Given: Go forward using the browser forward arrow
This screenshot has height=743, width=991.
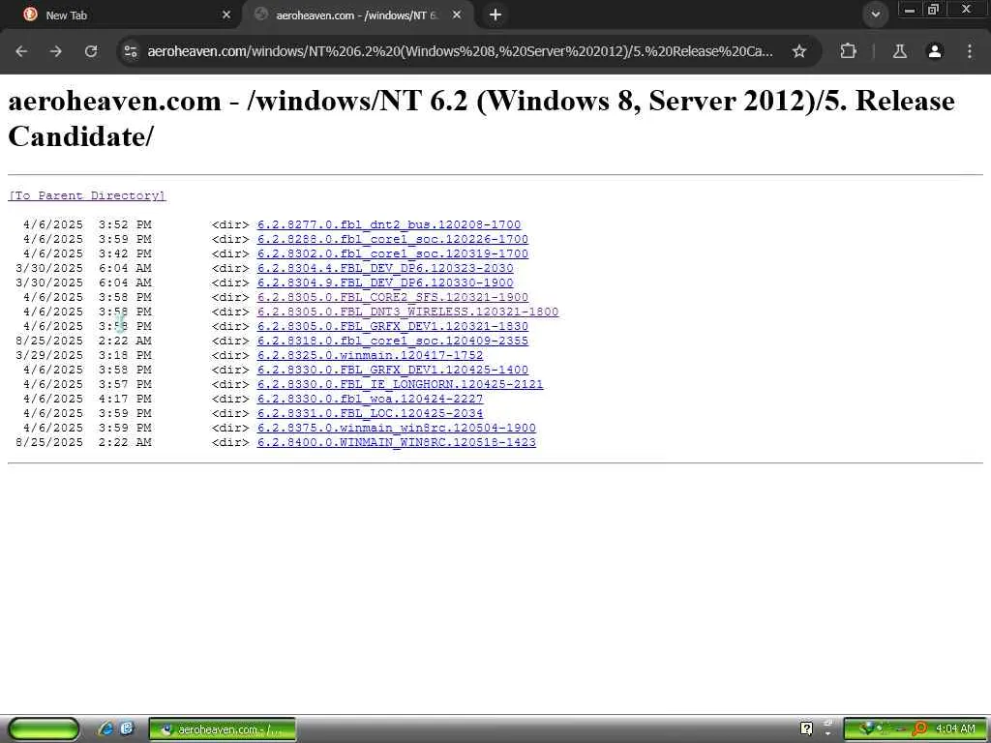Looking at the screenshot, I should tap(56, 51).
